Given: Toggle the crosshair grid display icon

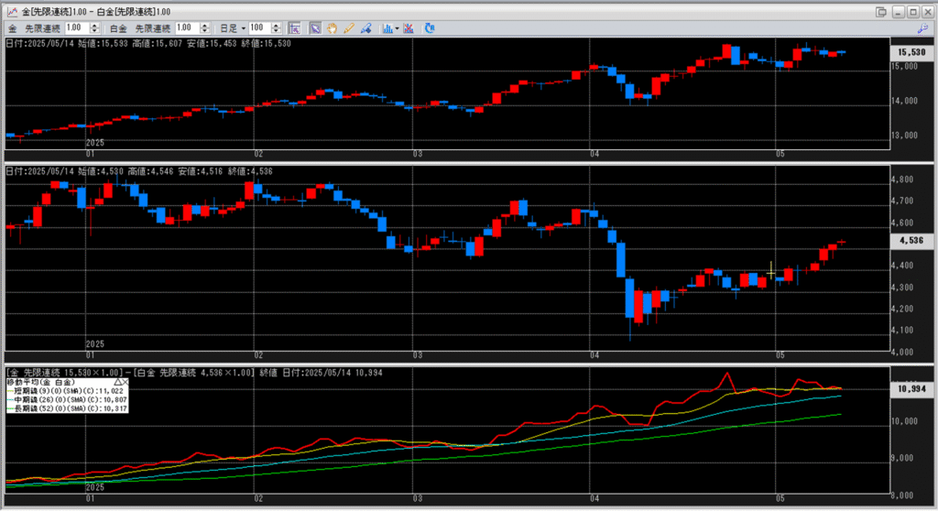Looking at the screenshot, I should pyautogui.click(x=294, y=28).
